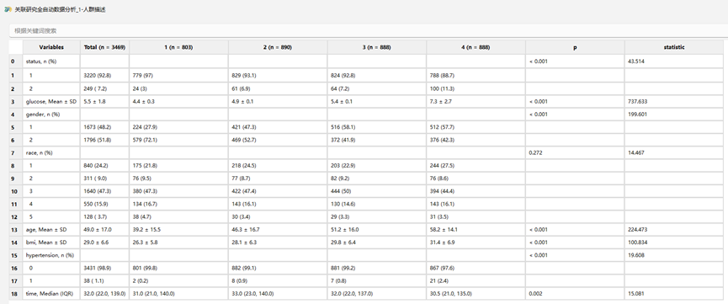Select the statistic value 100.834

click(674, 243)
